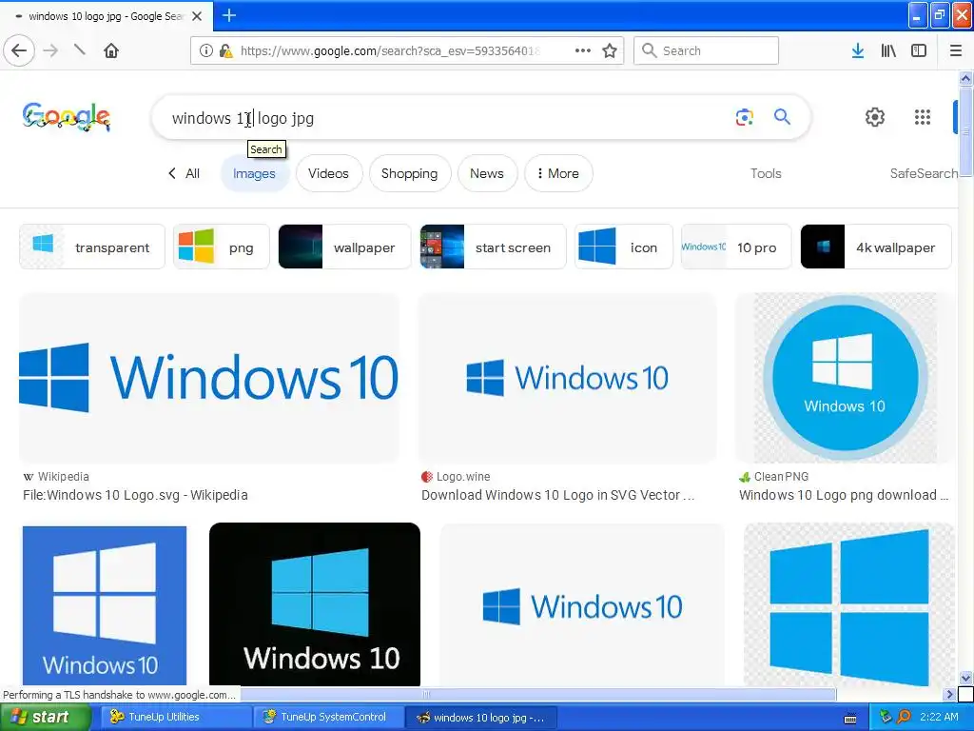Click the vertical scrollbar down arrow
This screenshot has width=974, height=731.
click(x=965, y=678)
